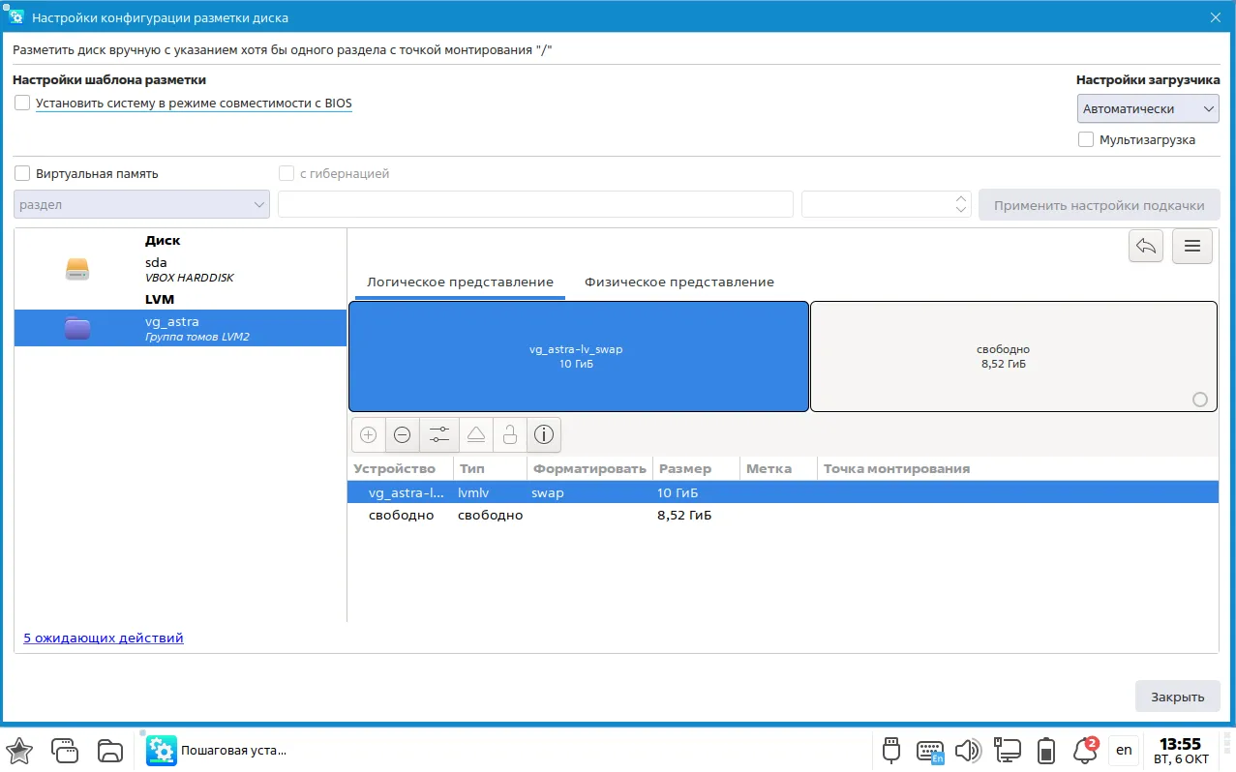
Task: Open the 5 ожидающих действий link
Action: pos(104,638)
